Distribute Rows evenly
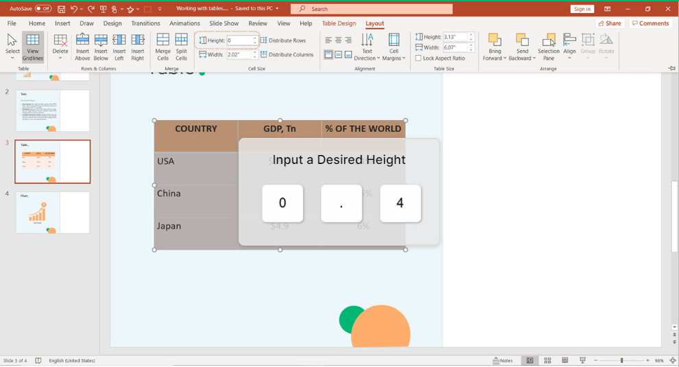 (x=283, y=40)
